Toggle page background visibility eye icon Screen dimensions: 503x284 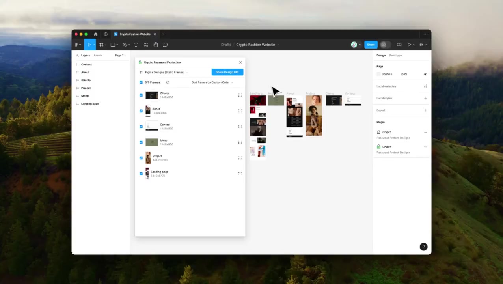425,74
